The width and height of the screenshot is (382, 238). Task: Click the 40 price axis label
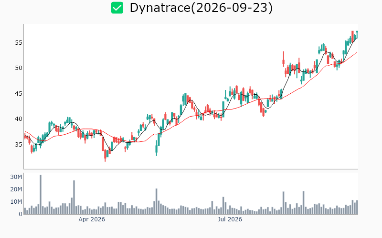pos(19,119)
